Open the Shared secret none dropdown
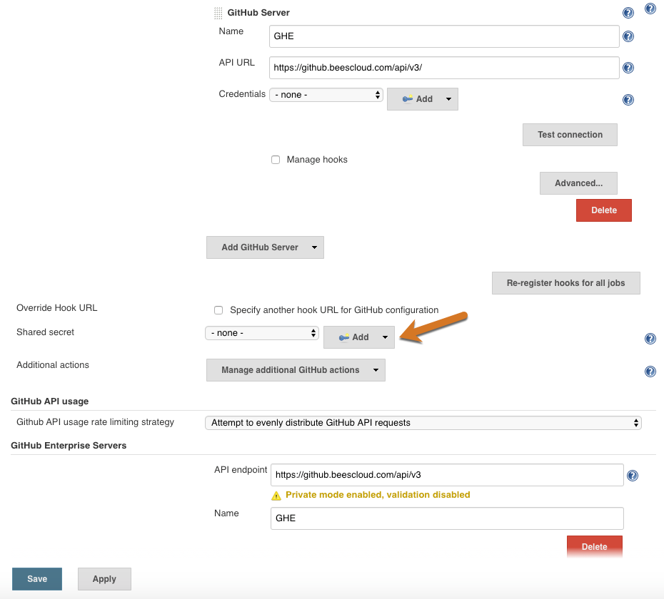Viewport: 664px width, 599px height. (x=262, y=333)
